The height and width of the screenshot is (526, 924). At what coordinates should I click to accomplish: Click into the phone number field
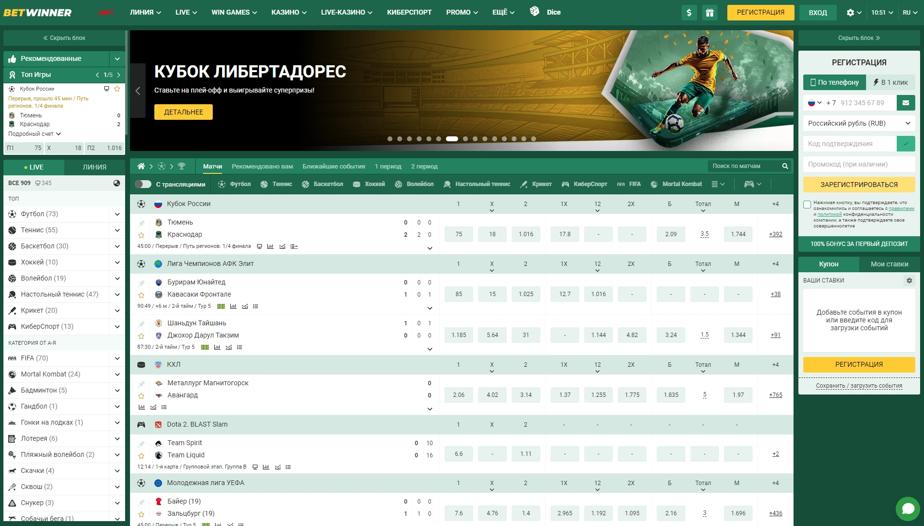pos(867,103)
